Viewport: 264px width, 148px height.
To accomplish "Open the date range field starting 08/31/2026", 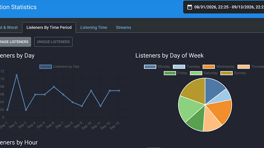I will pos(224,7).
